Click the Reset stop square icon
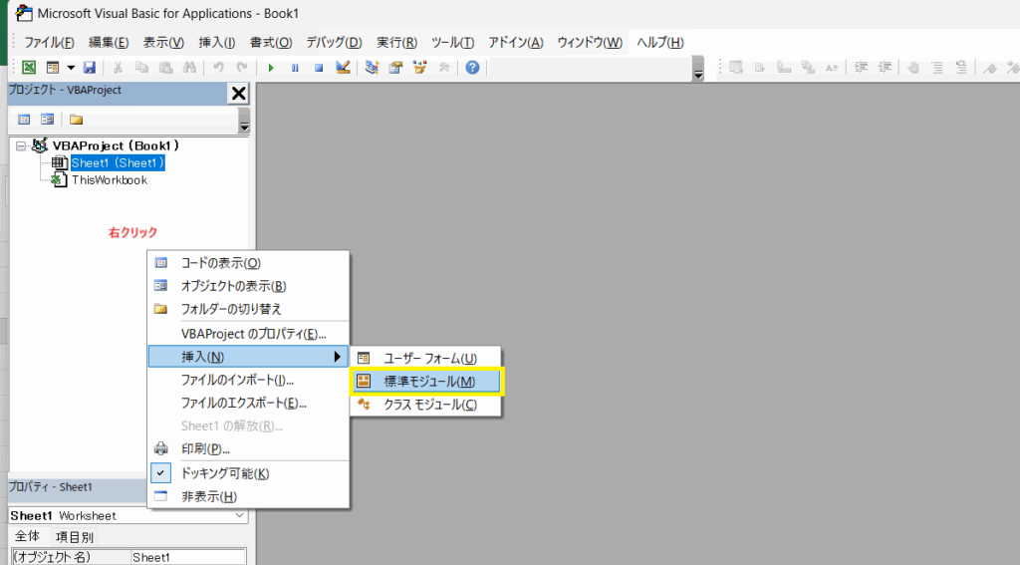This screenshot has width=1020, height=565. click(319, 68)
